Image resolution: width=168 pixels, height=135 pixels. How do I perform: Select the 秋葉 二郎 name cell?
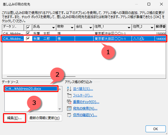point(44,39)
